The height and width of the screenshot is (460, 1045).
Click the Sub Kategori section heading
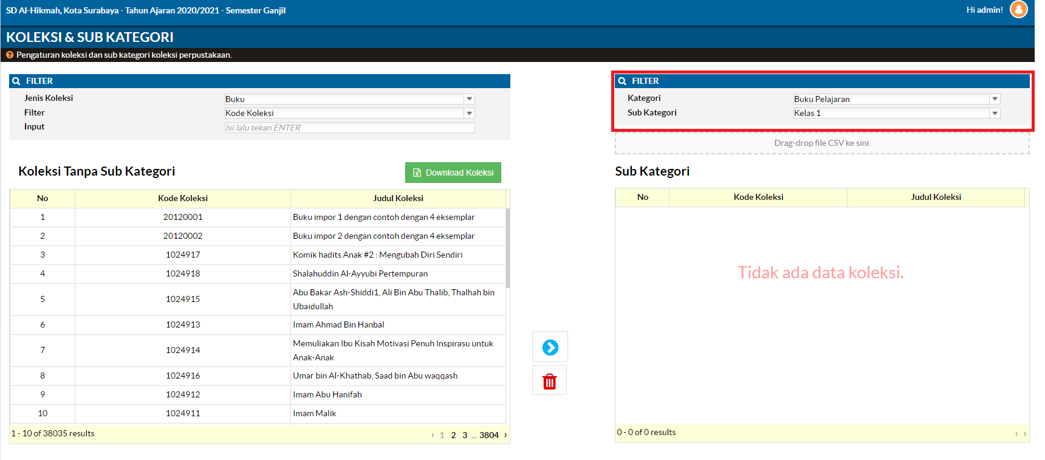point(652,171)
